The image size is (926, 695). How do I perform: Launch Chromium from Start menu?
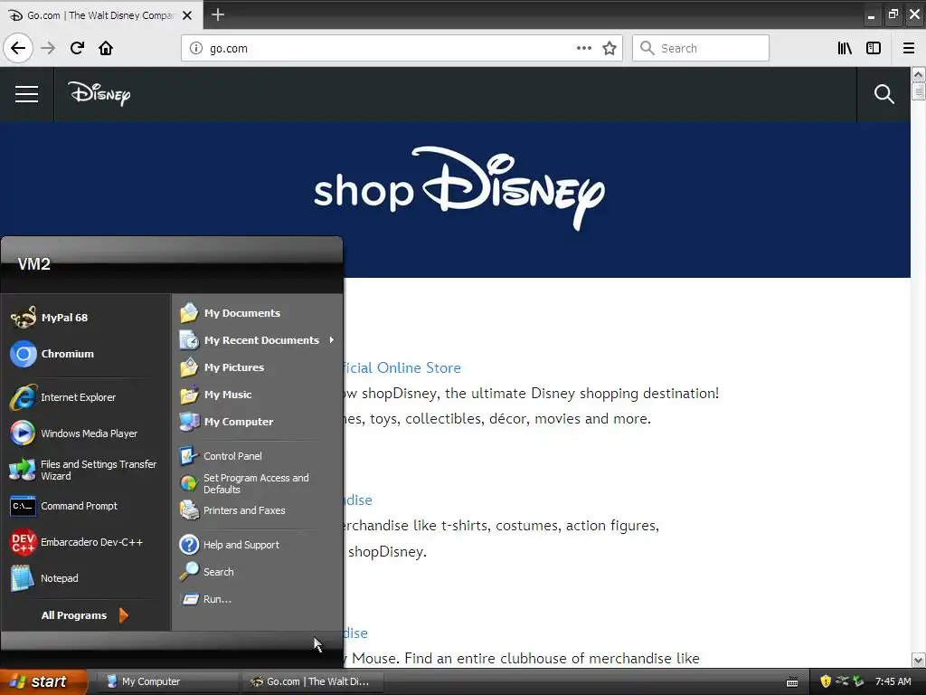click(88, 354)
